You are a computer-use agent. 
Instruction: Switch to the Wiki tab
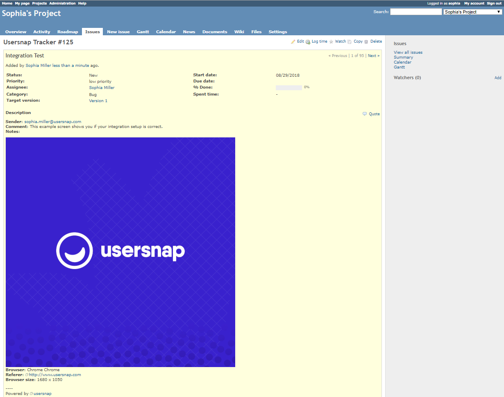click(239, 32)
